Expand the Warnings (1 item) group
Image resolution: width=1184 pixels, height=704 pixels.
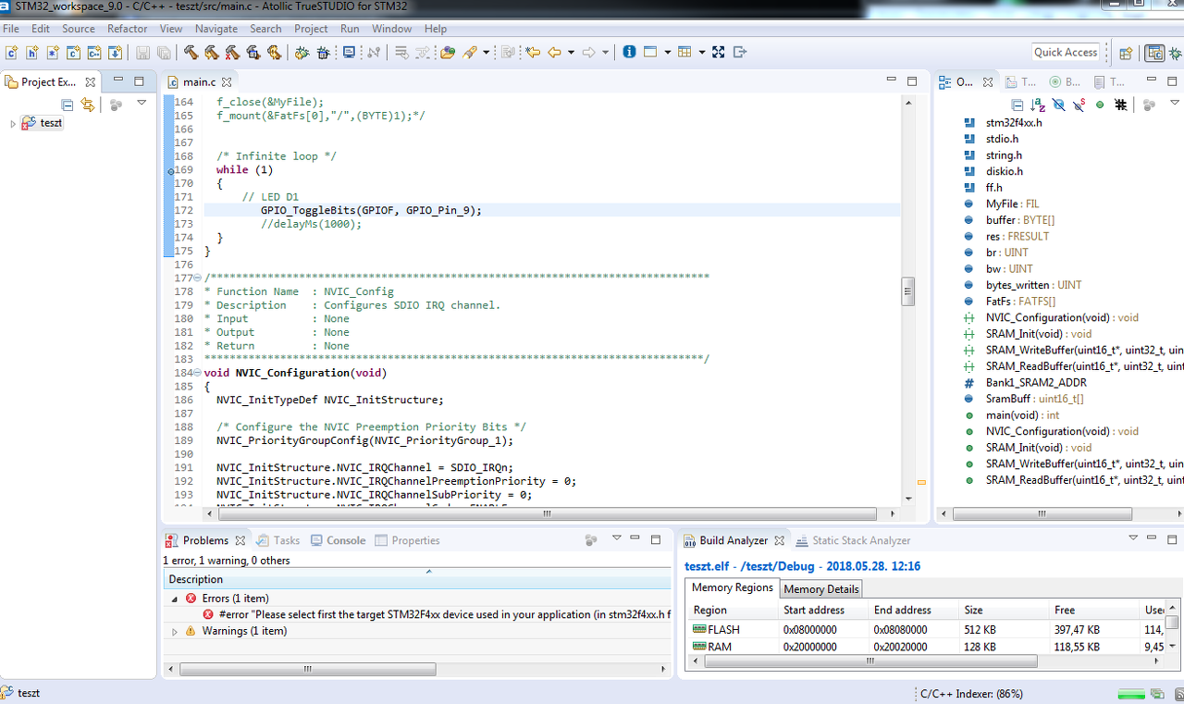(174, 631)
